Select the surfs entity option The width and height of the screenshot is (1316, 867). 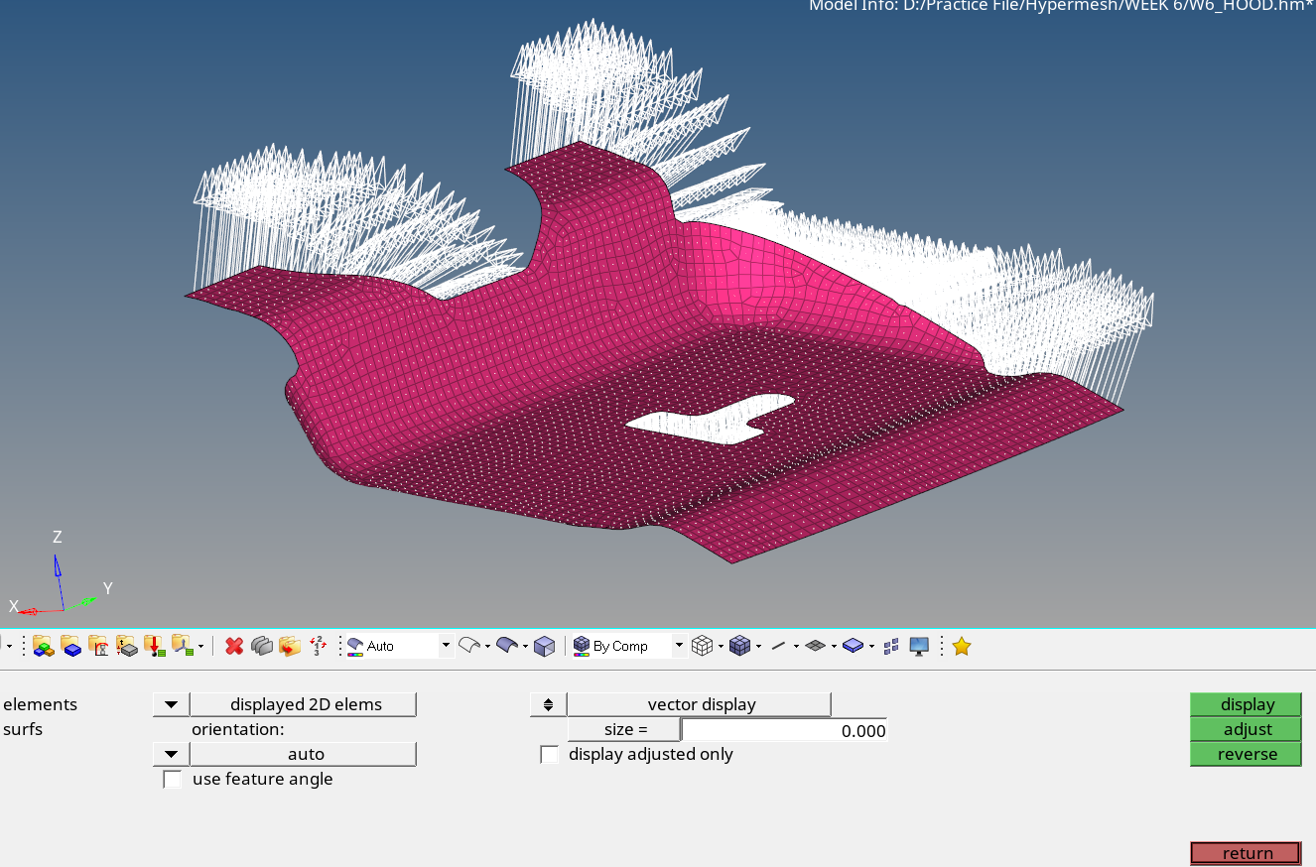23,730
